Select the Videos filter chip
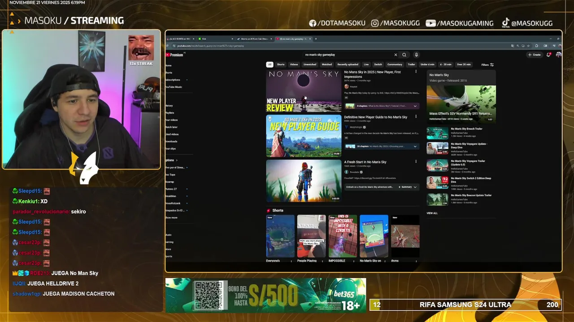This screenshot has height=322, width=574. coord(294,64)
